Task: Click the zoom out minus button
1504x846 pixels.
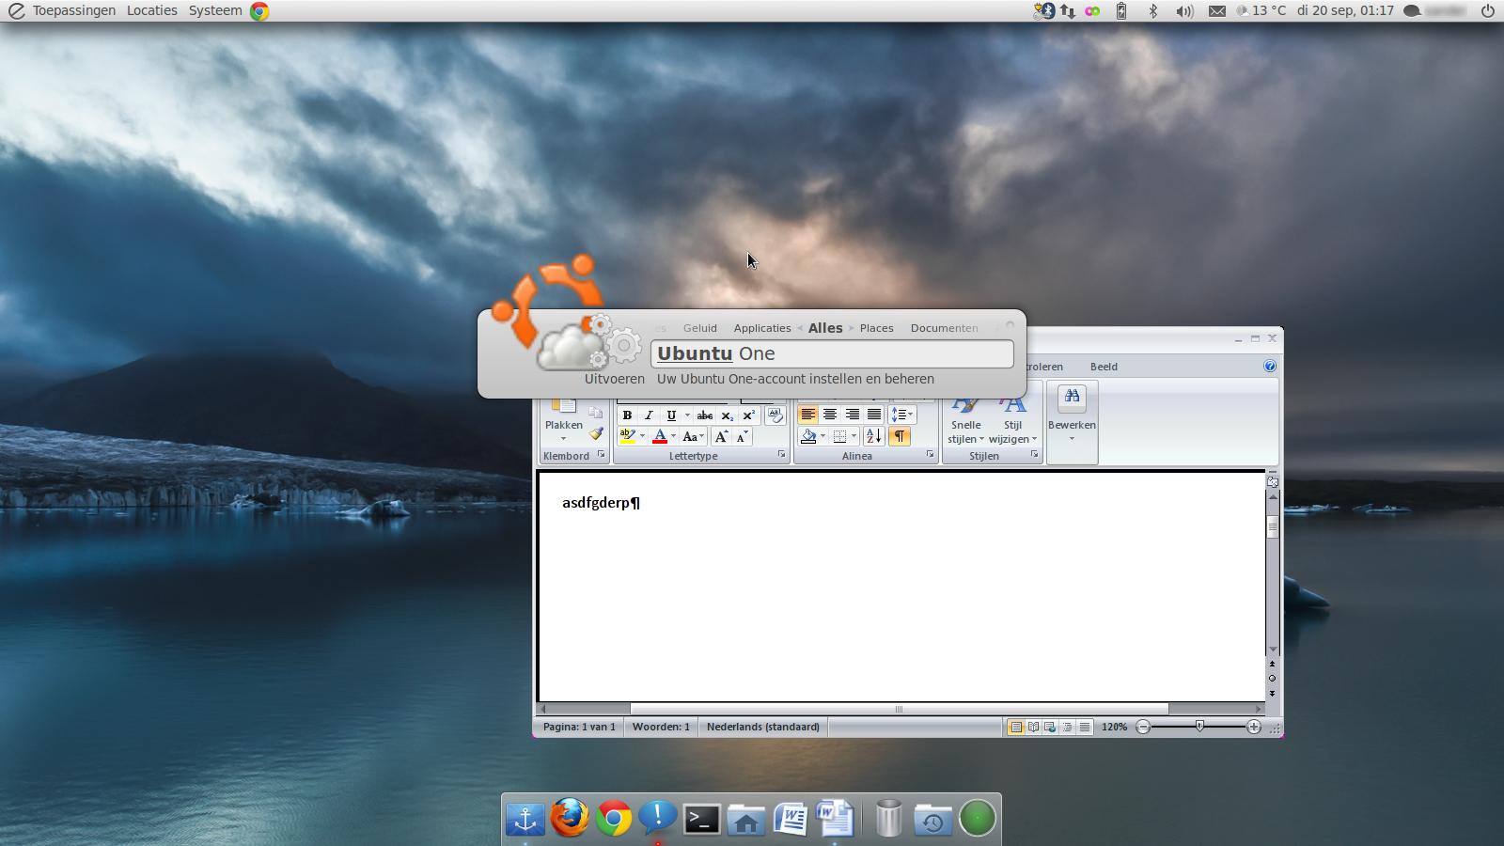Action: click(x=1143, y=727)
